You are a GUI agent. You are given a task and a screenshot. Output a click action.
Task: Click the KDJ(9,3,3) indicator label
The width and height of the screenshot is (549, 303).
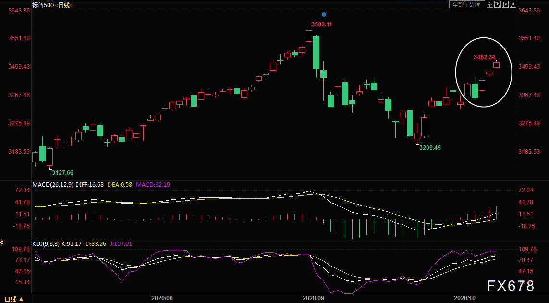click(x=46, y=243)
